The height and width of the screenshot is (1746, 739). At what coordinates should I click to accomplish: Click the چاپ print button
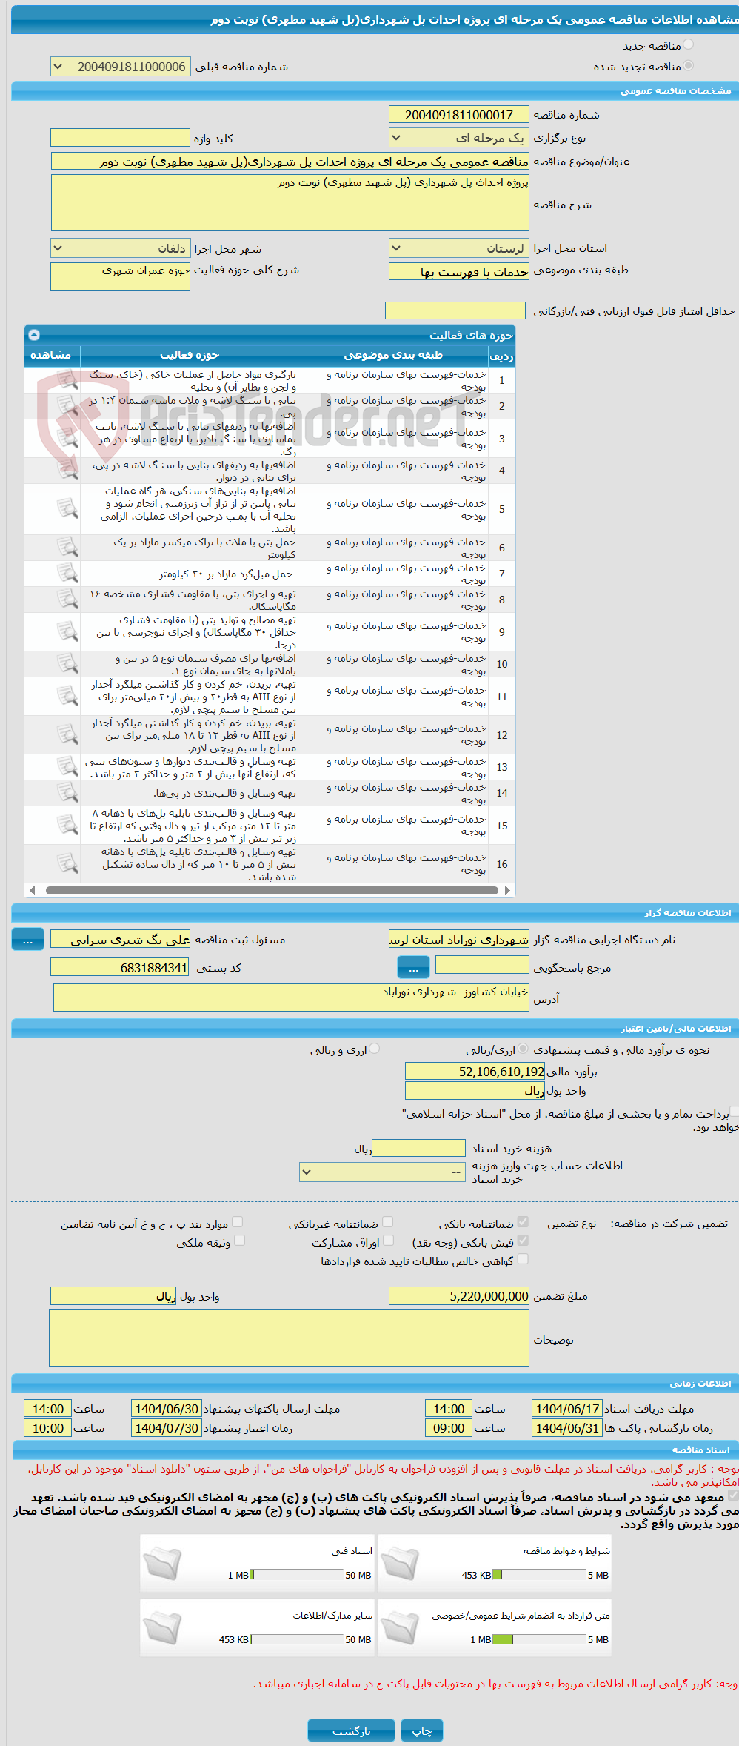coord(422,1731)
